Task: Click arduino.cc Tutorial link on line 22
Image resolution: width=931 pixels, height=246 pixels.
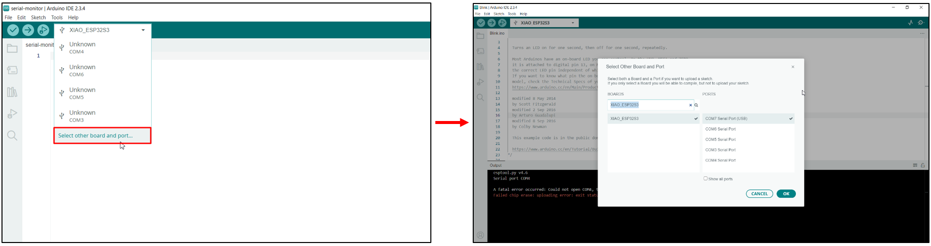Action: click(x=555, y=149)
